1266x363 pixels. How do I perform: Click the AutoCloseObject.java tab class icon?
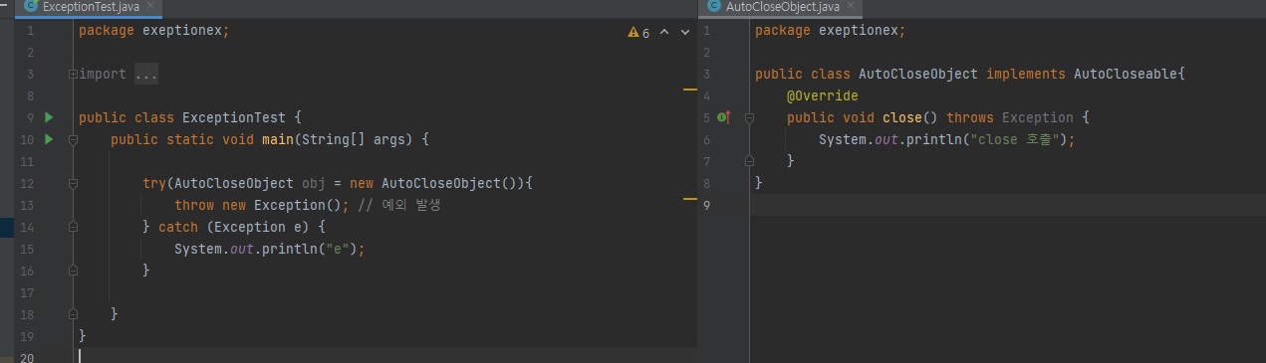tap(713, 7)
